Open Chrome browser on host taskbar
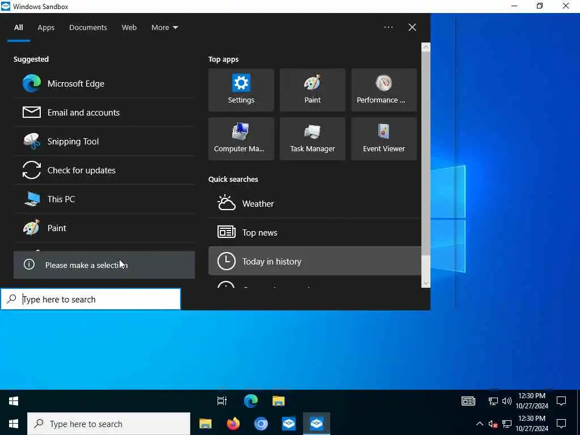 coord(261,424)
